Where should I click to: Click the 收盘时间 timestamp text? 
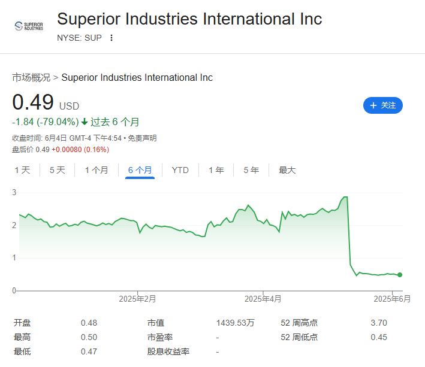67,138
